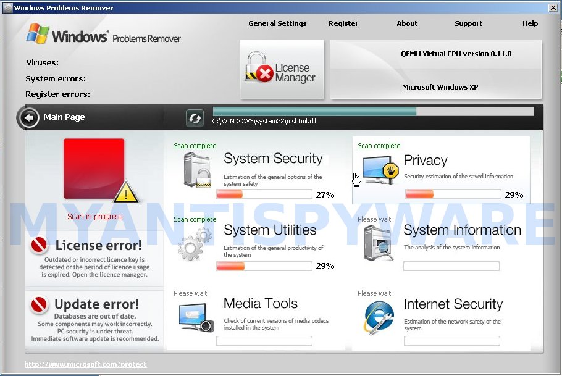
Task: Click the System Information magnifier icon
Action: click(379, 244)
